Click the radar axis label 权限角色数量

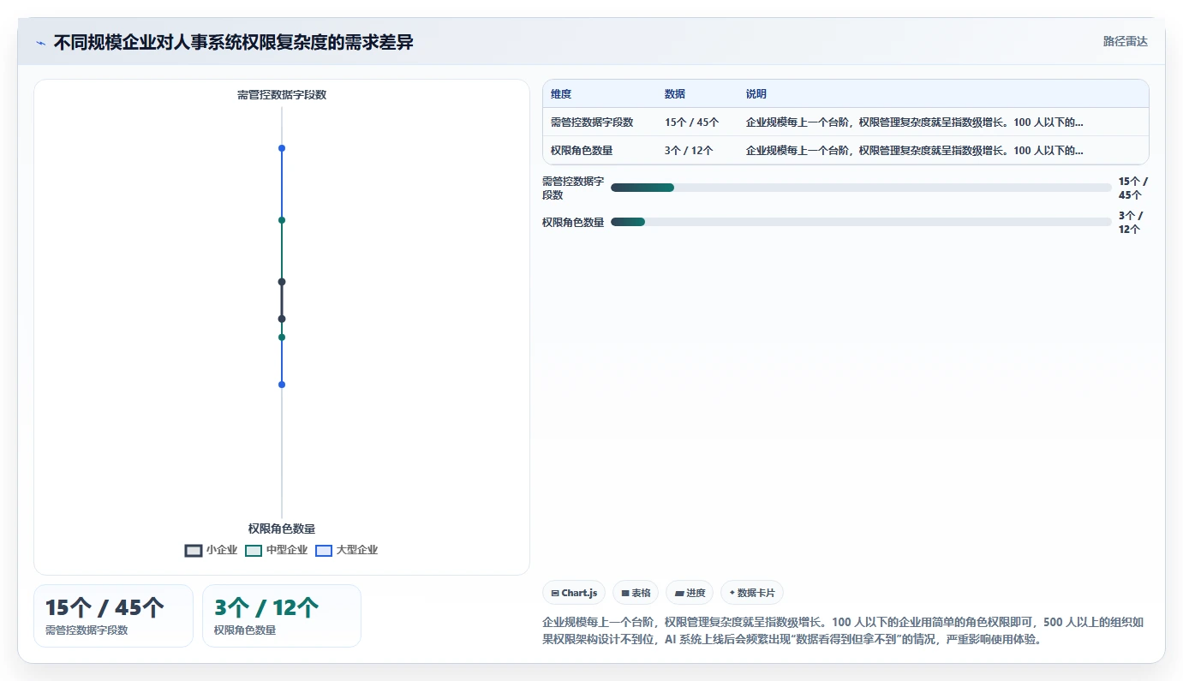tap(282, 529)
